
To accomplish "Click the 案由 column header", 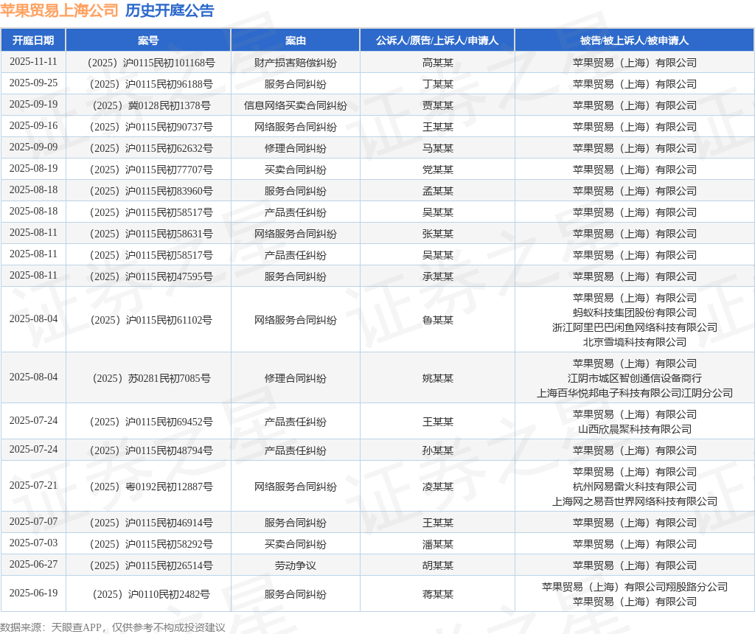I will [296, 41].
